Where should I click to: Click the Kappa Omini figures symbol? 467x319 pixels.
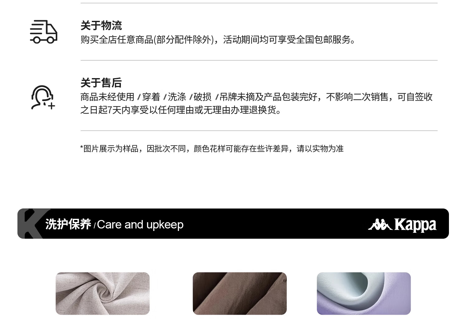pyautogui.click(x=380, y=224)
